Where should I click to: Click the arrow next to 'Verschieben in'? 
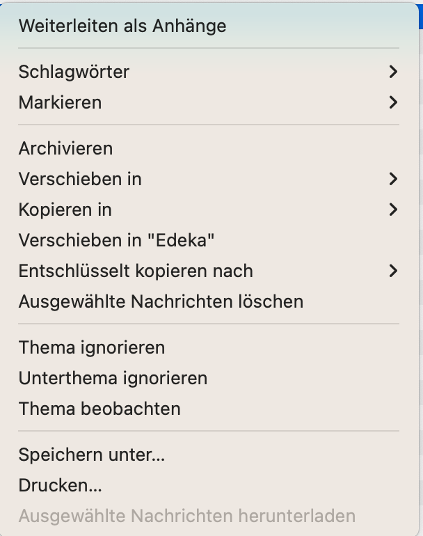click(393, 179)
